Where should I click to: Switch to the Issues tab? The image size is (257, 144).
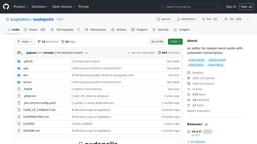coord(35,30)
